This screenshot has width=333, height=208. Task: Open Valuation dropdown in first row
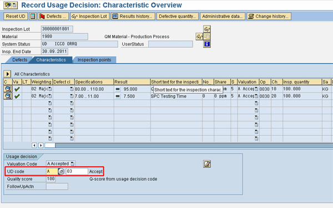tap(256, 89)
